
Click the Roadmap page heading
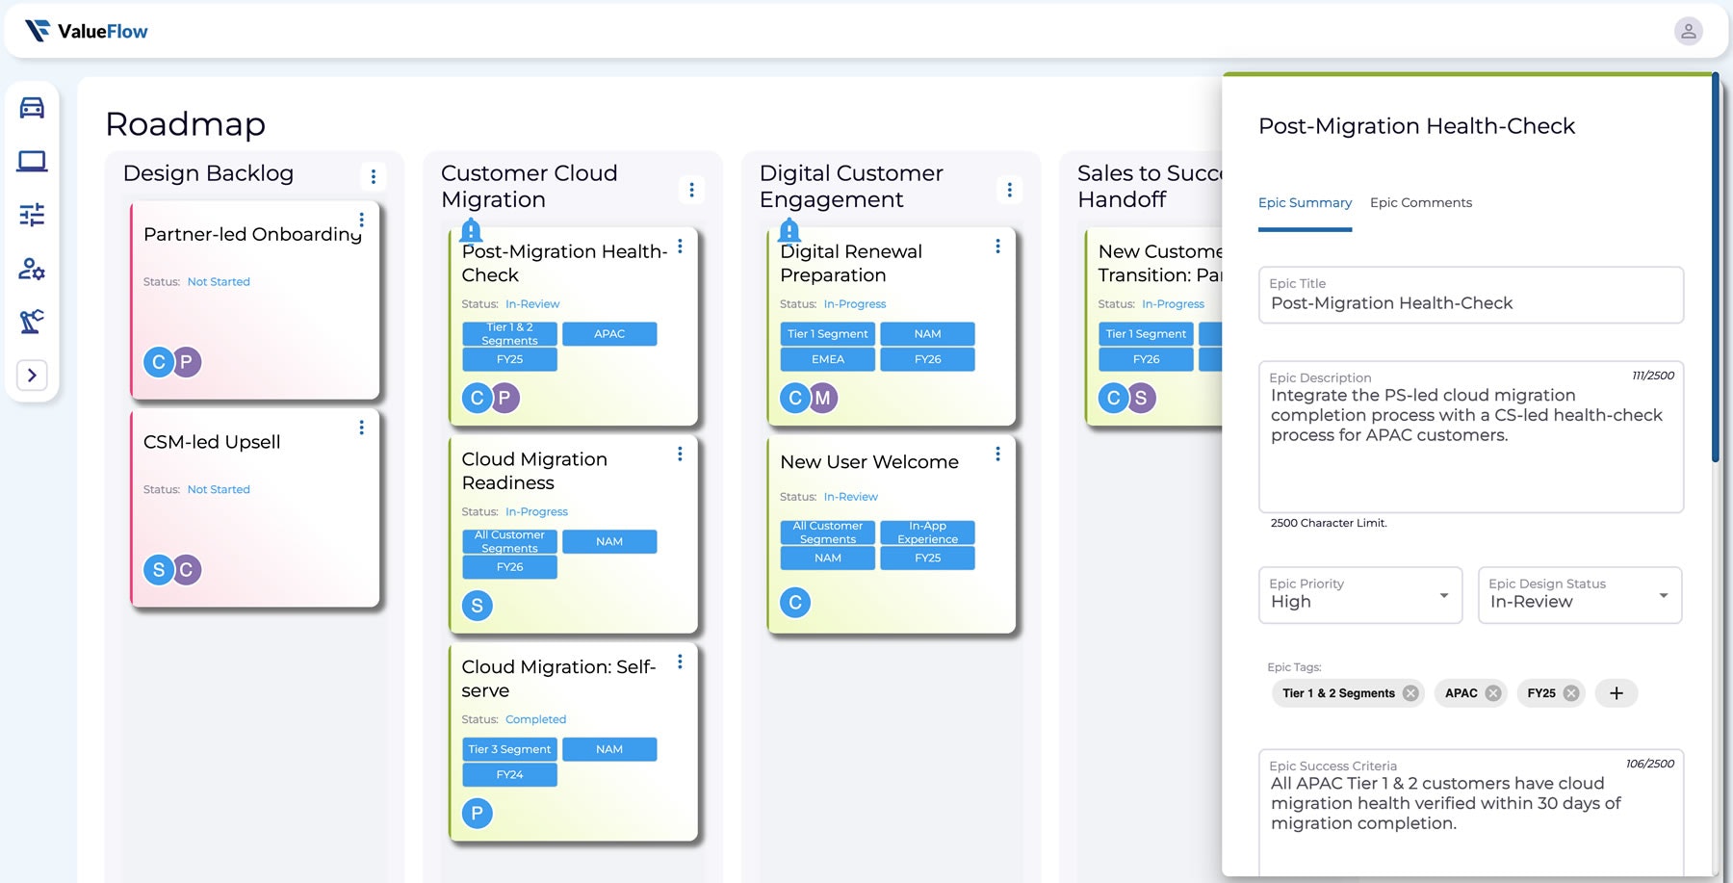pos(185,124)
